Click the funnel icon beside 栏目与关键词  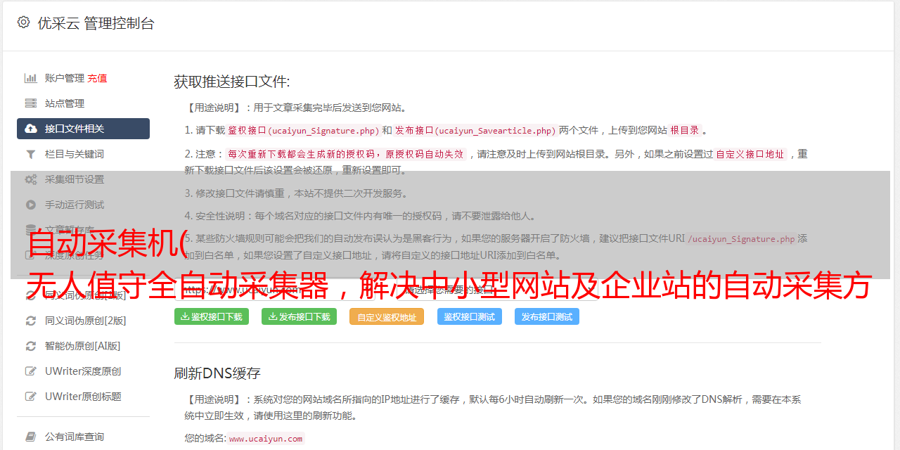coord(31,154)
